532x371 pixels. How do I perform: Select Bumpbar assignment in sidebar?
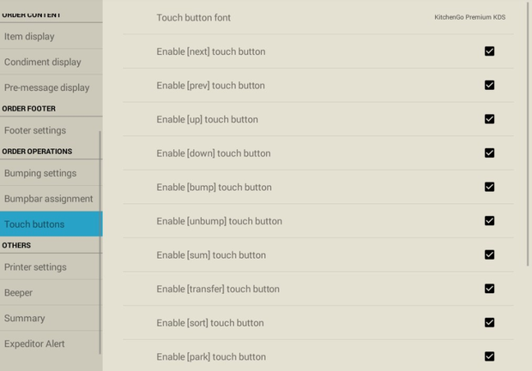(51, 199)
